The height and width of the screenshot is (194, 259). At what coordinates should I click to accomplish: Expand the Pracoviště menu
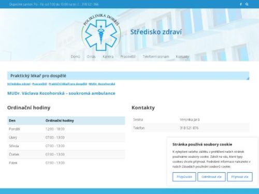(128, 56)
